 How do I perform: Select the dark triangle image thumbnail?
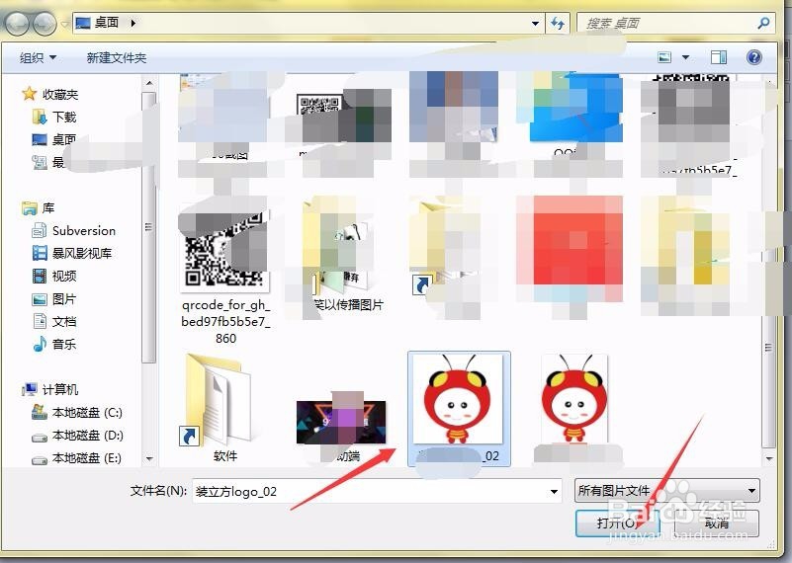341,423
